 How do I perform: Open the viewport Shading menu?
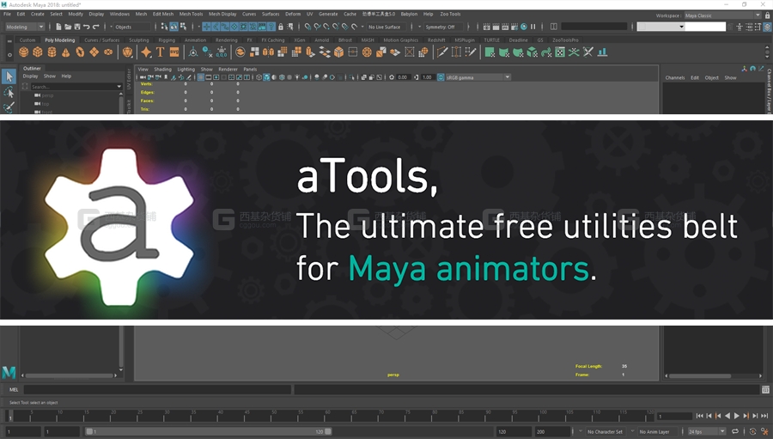coord(162,69)
